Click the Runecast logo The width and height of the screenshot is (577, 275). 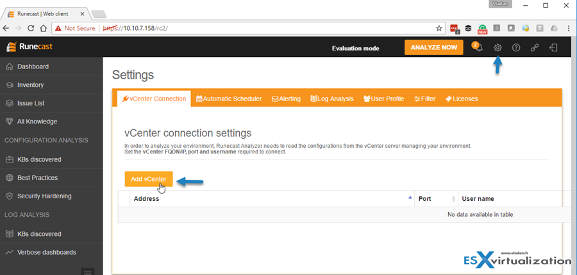(29, 47)
